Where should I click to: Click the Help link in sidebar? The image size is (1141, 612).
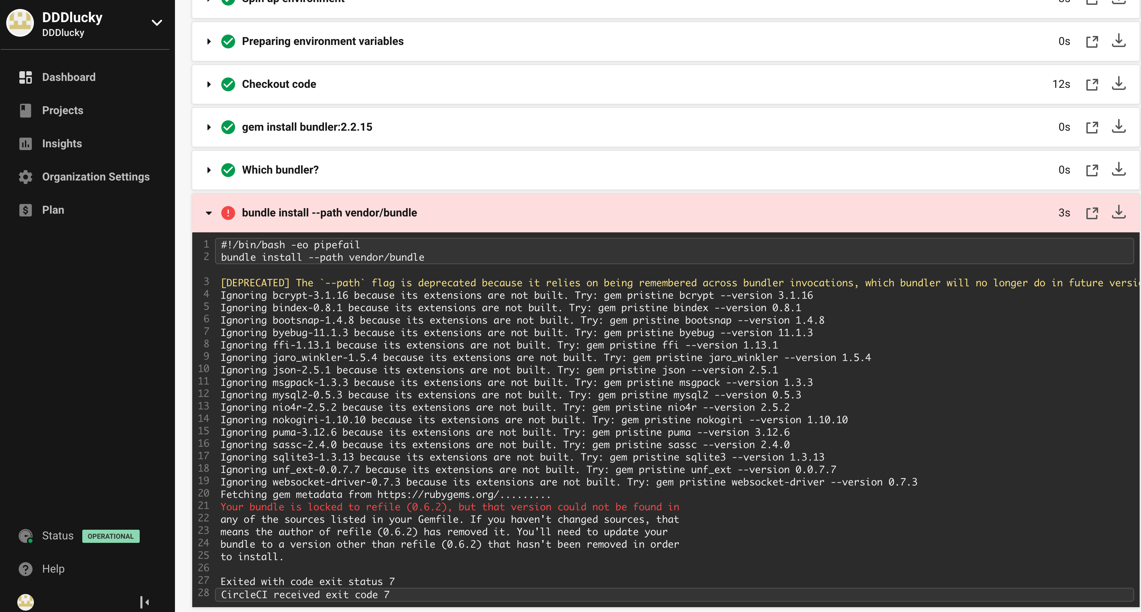coord(53,568)
